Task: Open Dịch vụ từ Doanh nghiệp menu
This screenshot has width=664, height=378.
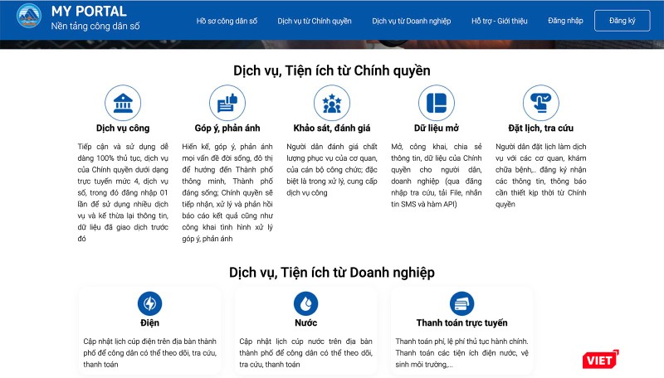Action: pyautogui.click(x=412, y=21)
